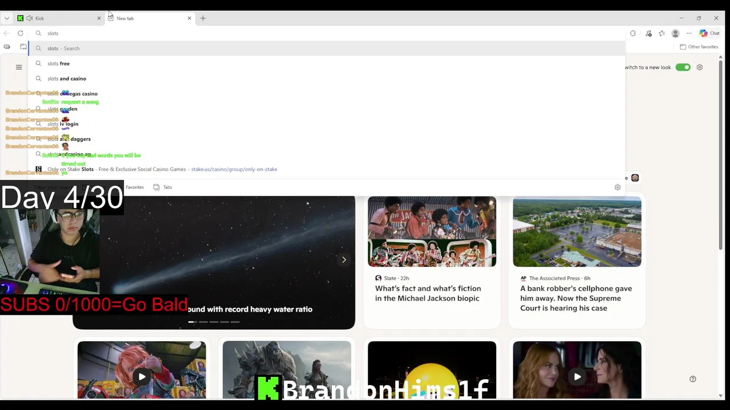Image resolution: width=730 pixels, height=410 pixels.
Task: Click the circular icon below the new look toggle
Action: click(x=635, y=178)
